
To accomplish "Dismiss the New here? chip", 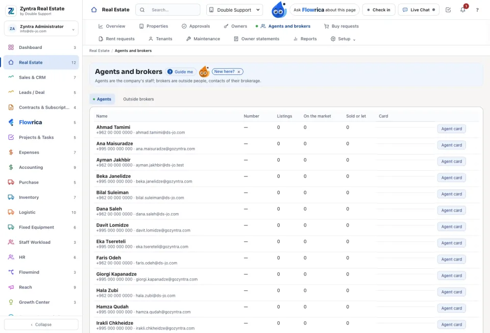I will point(239,72).
